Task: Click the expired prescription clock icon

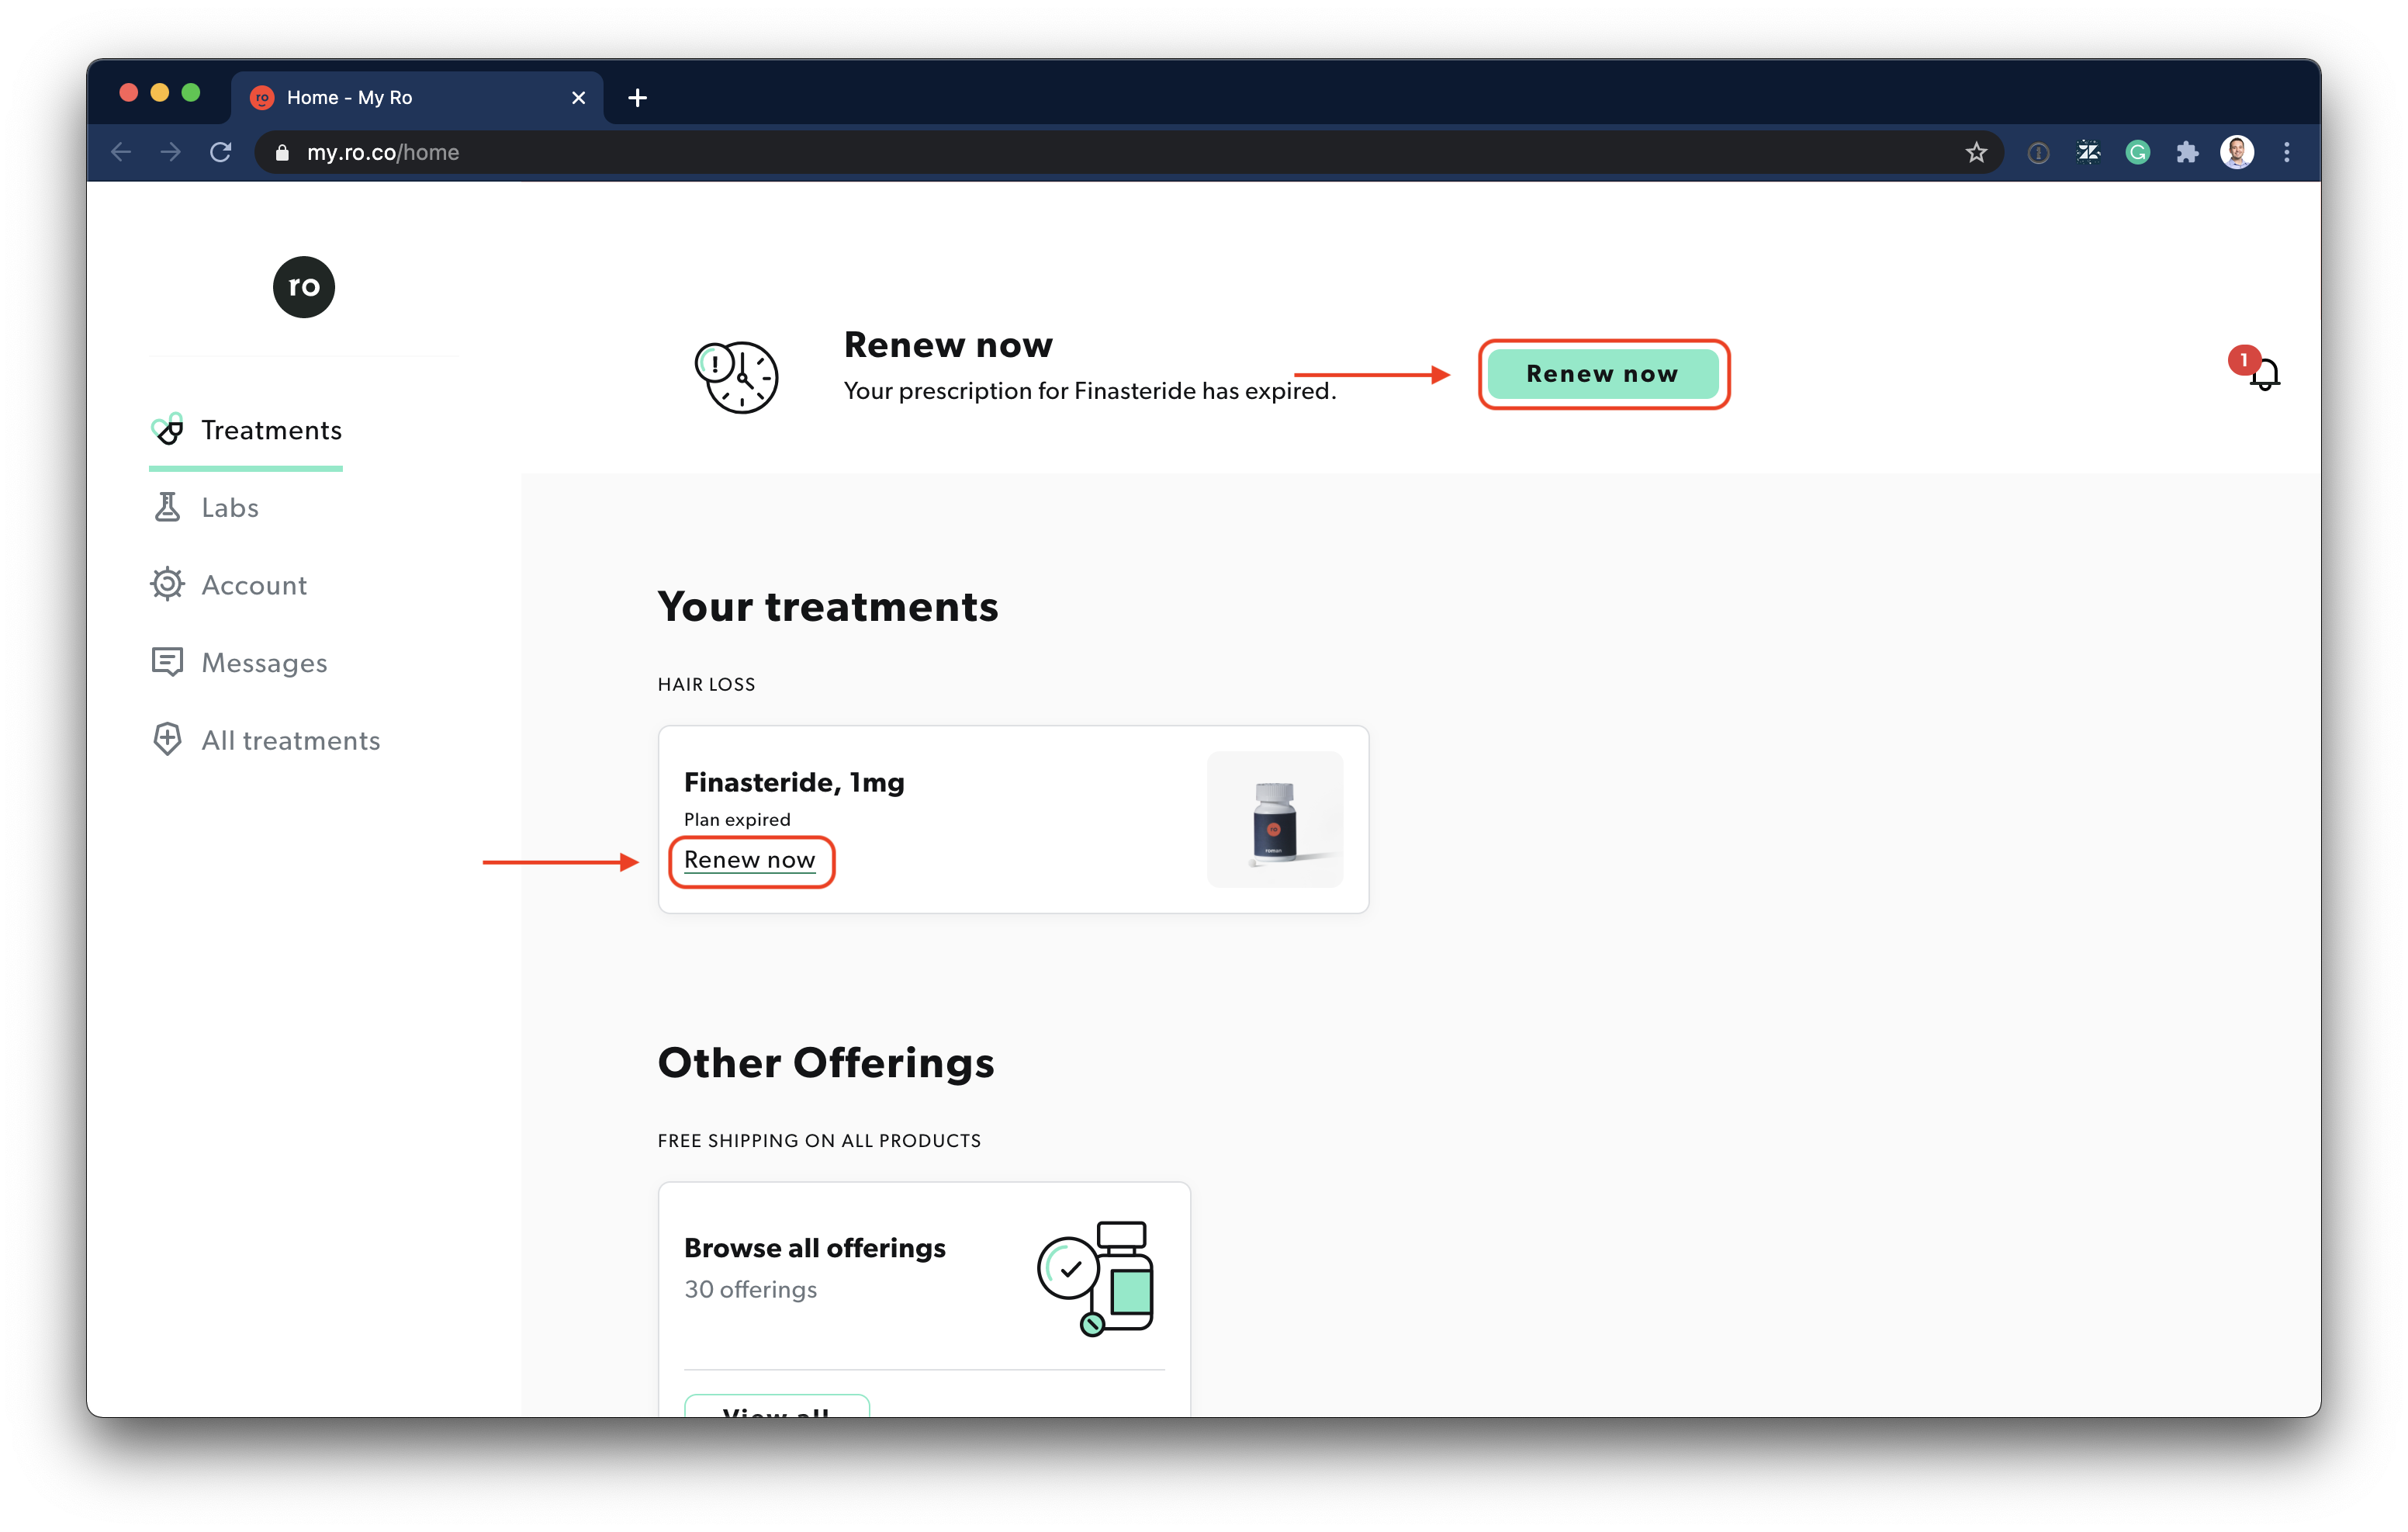Action: (x=737, y=376)
